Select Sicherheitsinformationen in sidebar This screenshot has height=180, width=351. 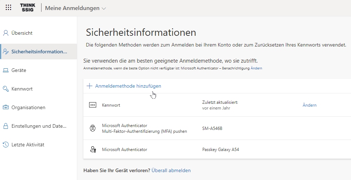pyautogui.click(x=39, y=52)
